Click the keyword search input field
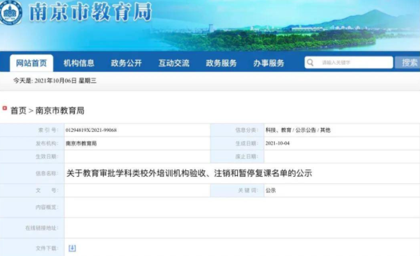The height and width of the screenshot is (256, 420). click(349, 63)
